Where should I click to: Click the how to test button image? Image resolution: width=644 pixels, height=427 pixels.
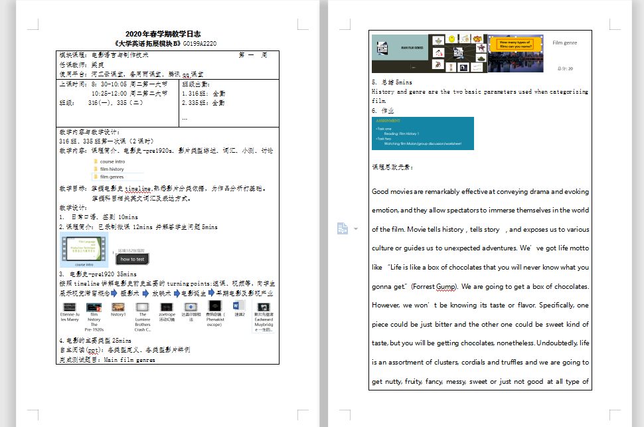click(132, 259)
